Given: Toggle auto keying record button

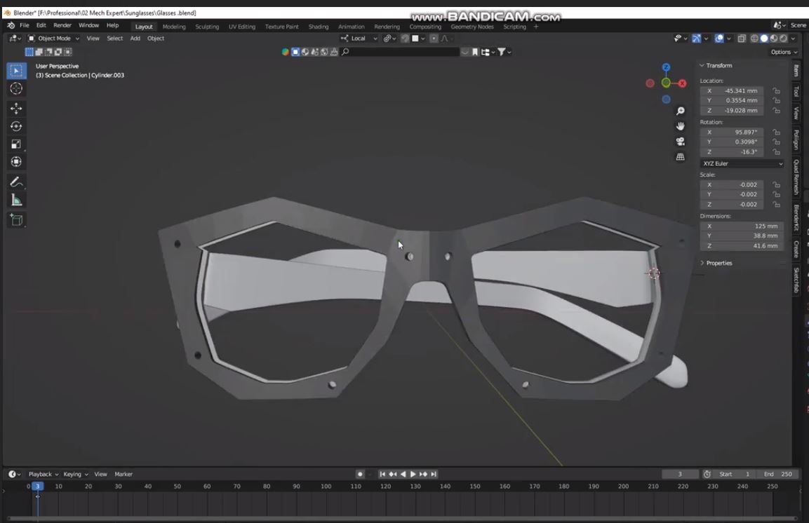Looking at the screenshot, I should 360,474.
